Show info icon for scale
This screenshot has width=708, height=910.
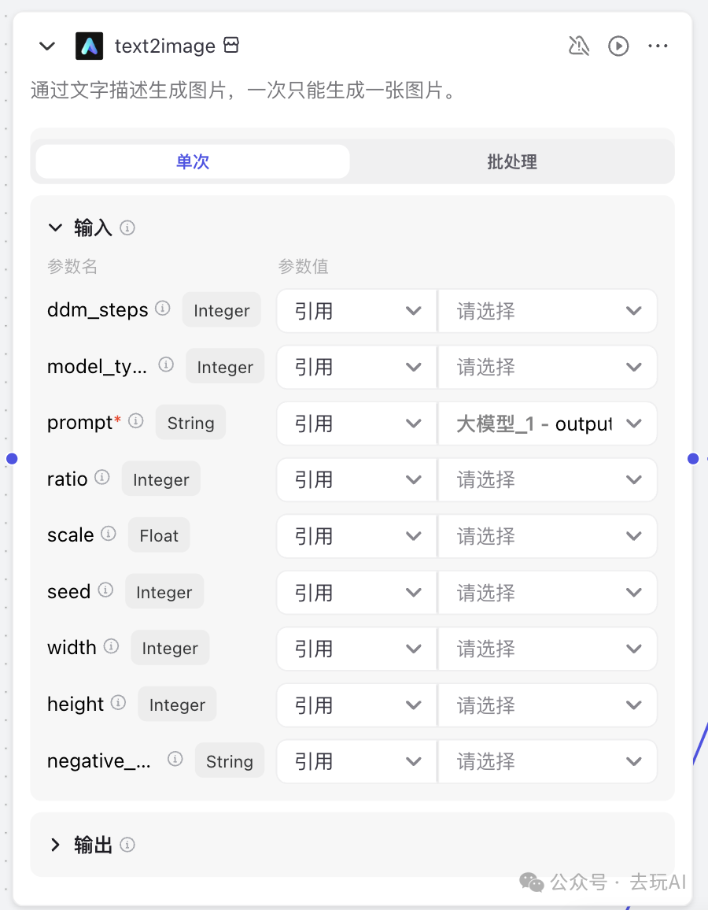pos(109,534)
